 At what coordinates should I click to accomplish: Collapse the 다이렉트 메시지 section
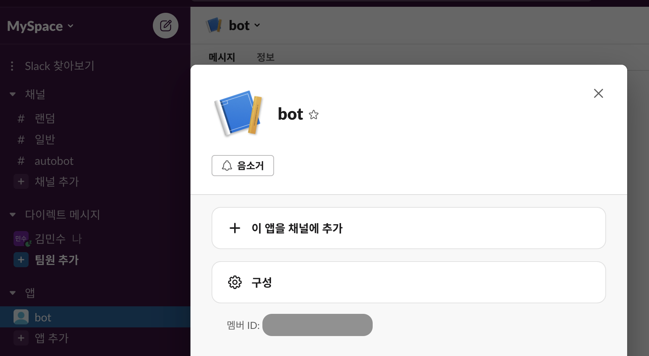[x=12, y=215]
